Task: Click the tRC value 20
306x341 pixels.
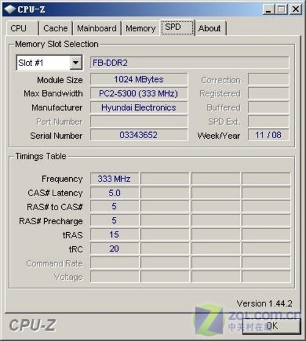Action: [x=114, y=249]
